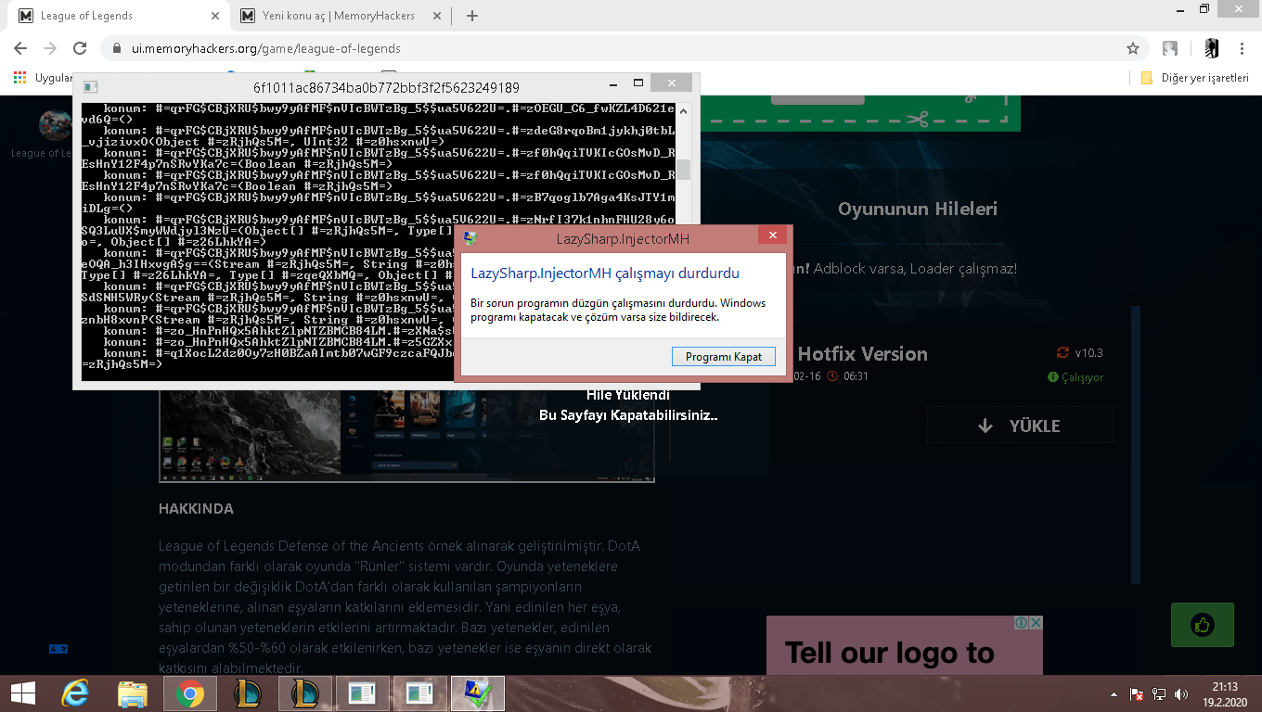Screen dimensions: 1262x712
Task: Click the League of Legends avatar in the page sidebar
Action: click(54, 124)
